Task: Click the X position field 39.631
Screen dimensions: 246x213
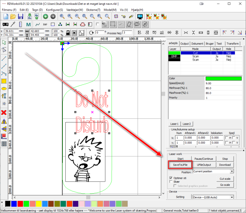Action: click(x=11, y=31)
